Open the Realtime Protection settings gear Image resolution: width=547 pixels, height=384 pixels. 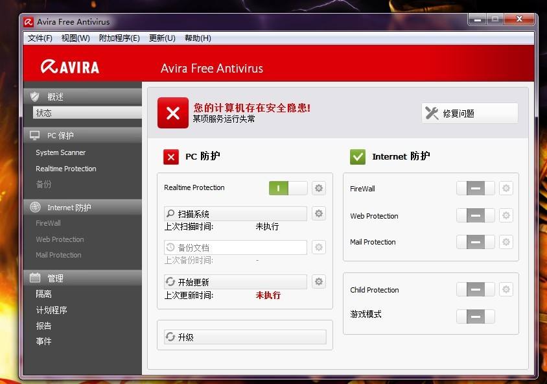pos(318,187)
